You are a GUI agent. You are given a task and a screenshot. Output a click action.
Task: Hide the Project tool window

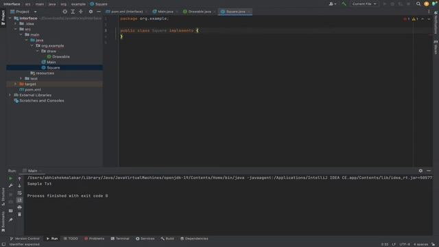tap(99, 12)
